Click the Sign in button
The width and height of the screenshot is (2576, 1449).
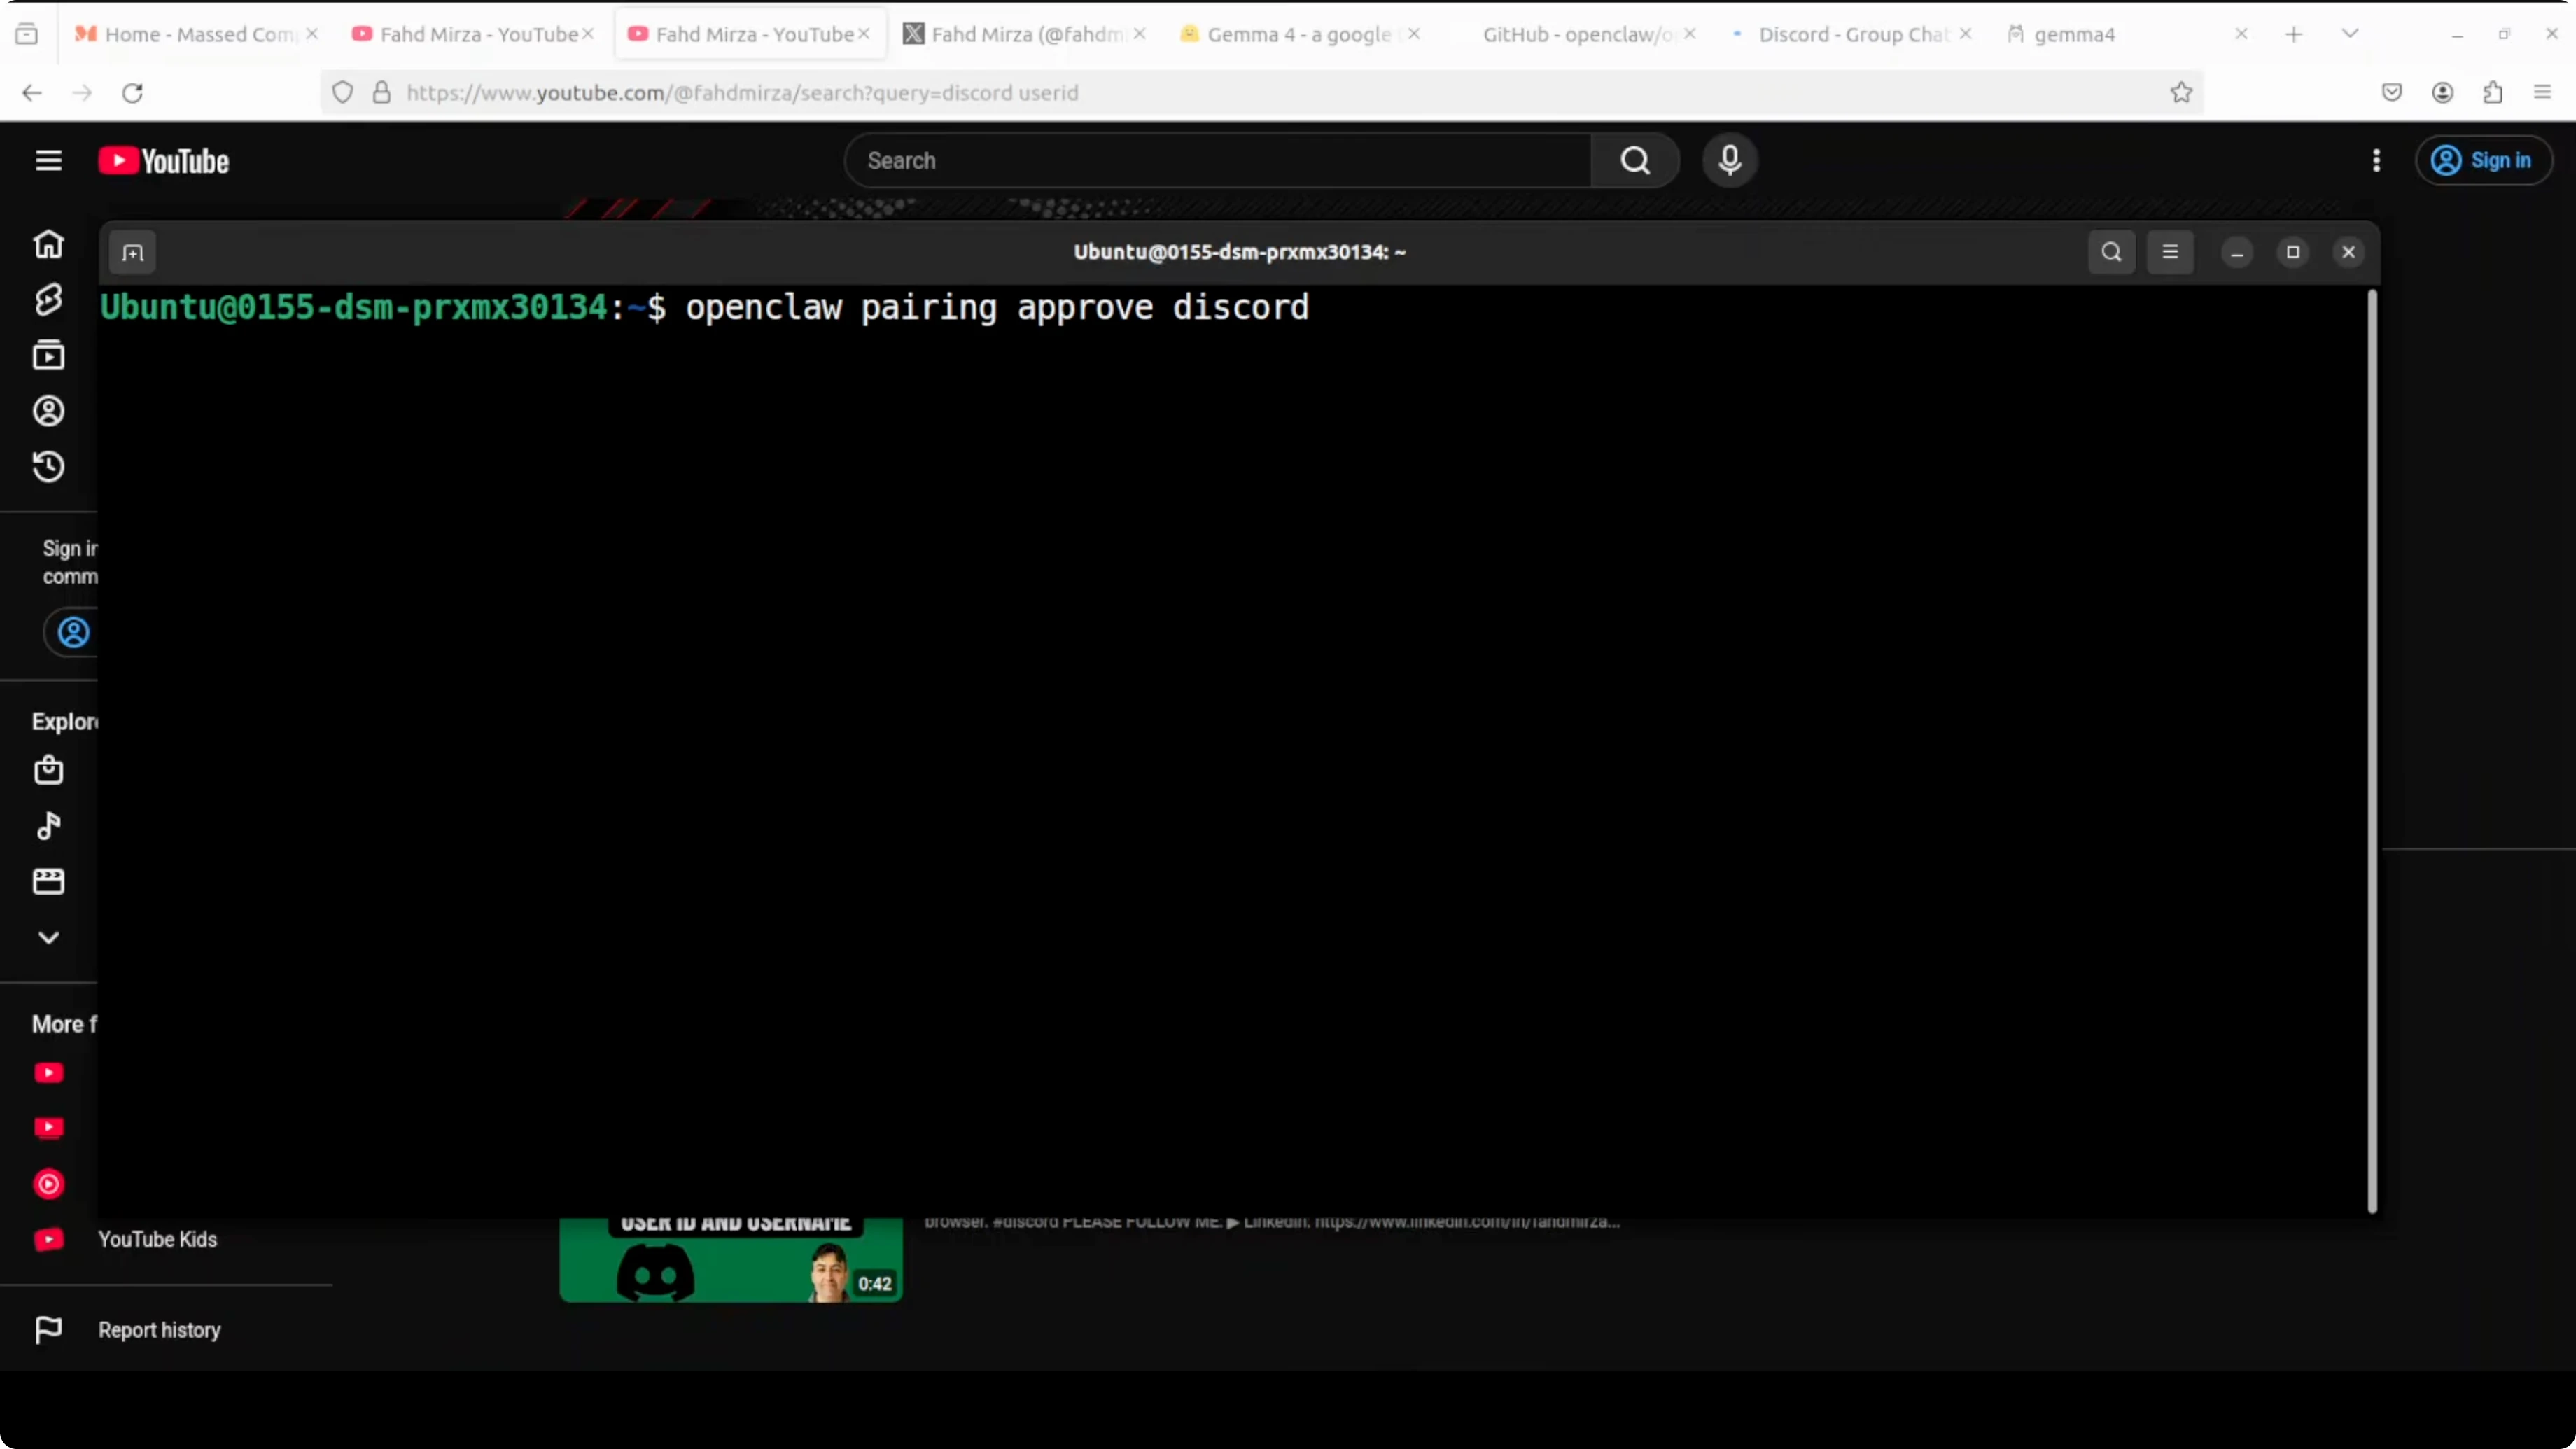point(2483,161)
